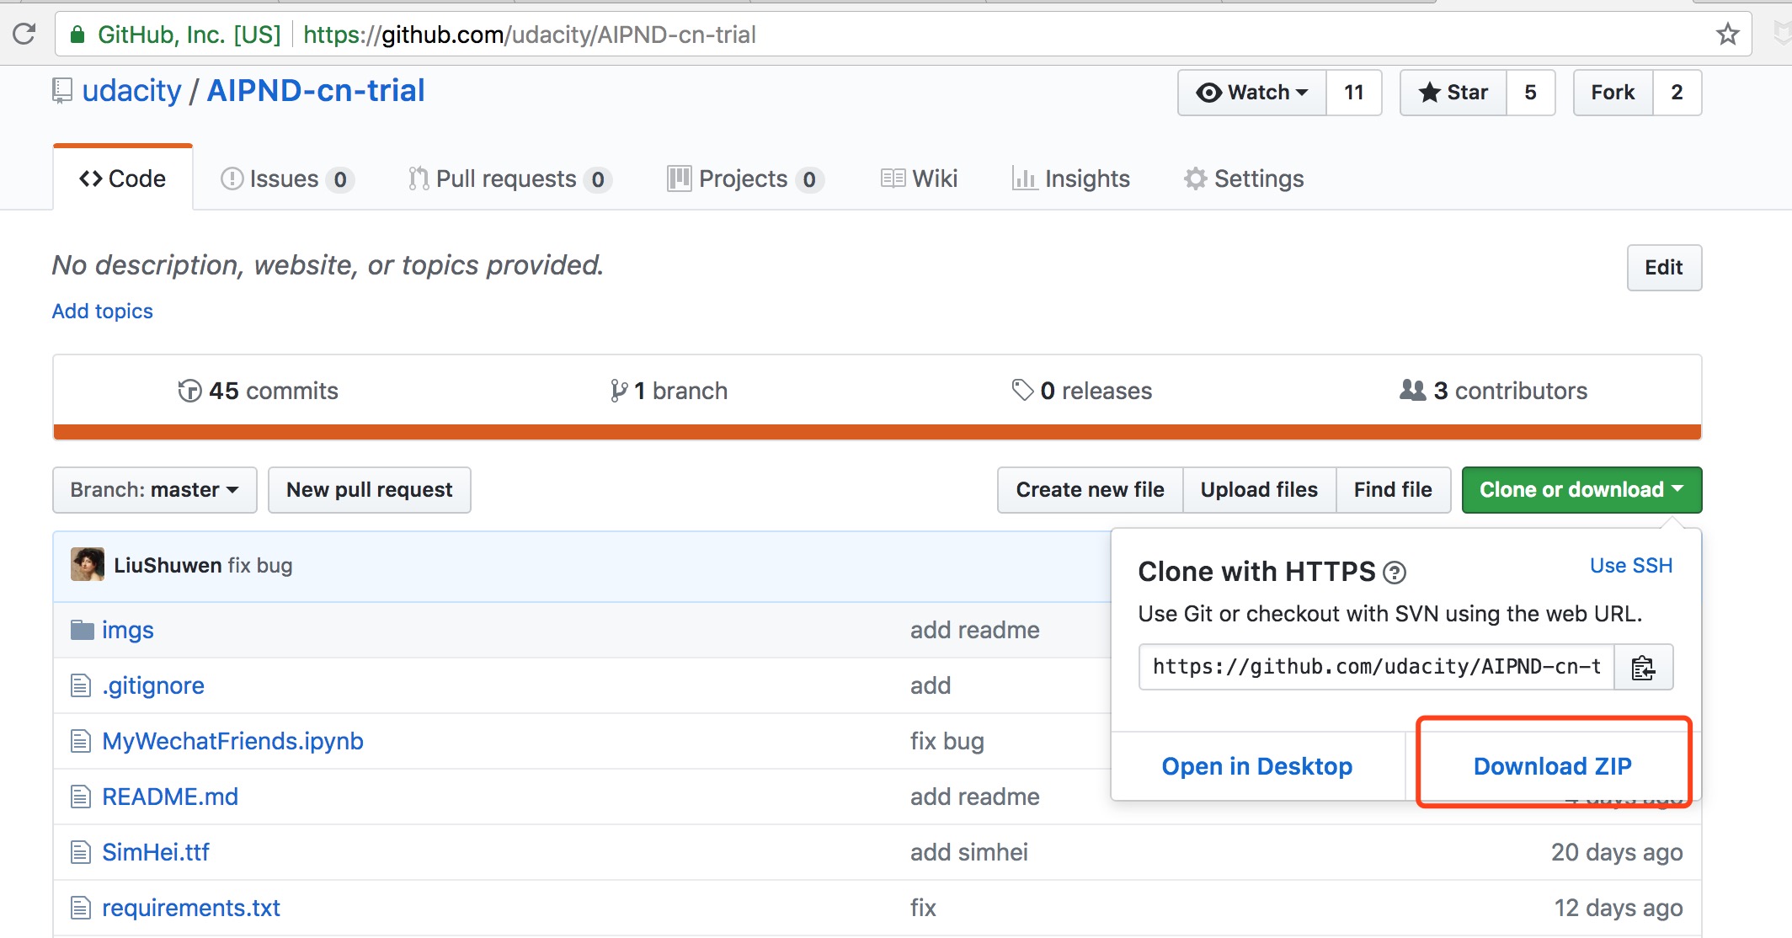Switch to the Issues tab

285,179
